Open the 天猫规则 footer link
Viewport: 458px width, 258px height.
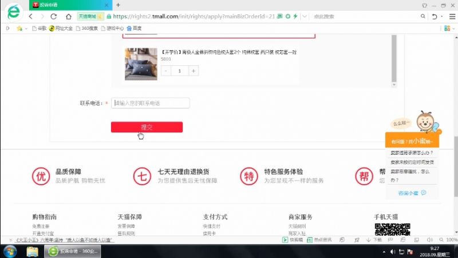point(297,226)
